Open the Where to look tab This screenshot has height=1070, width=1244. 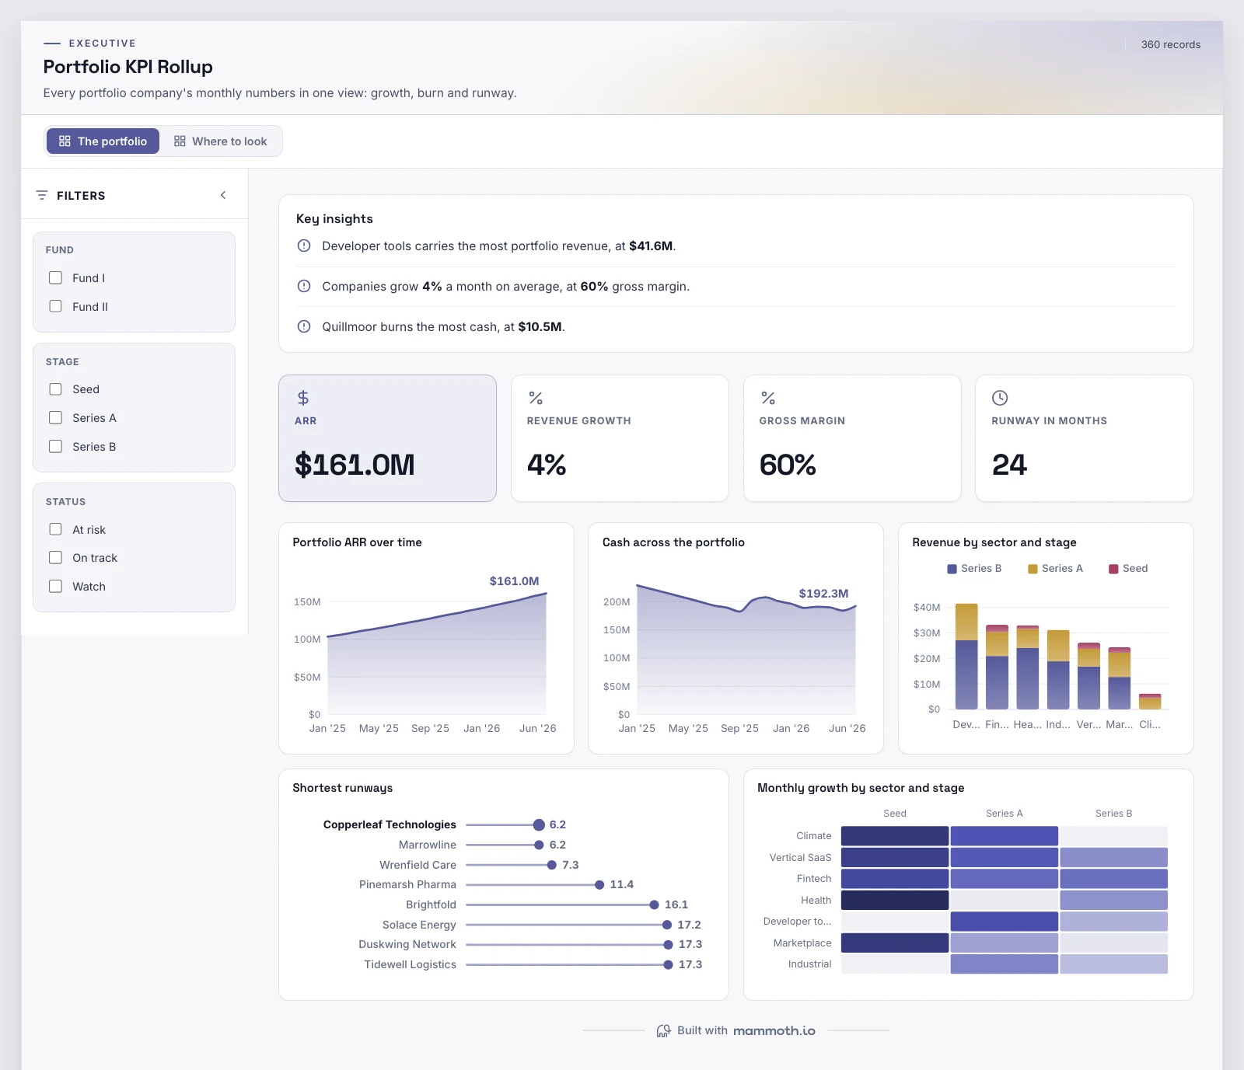click(221, 141)
